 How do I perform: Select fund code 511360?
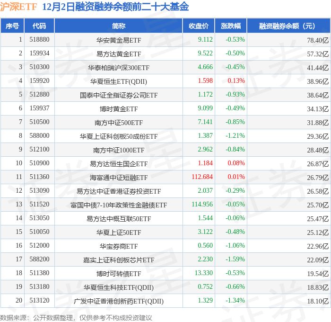click(x=39, y=177)
